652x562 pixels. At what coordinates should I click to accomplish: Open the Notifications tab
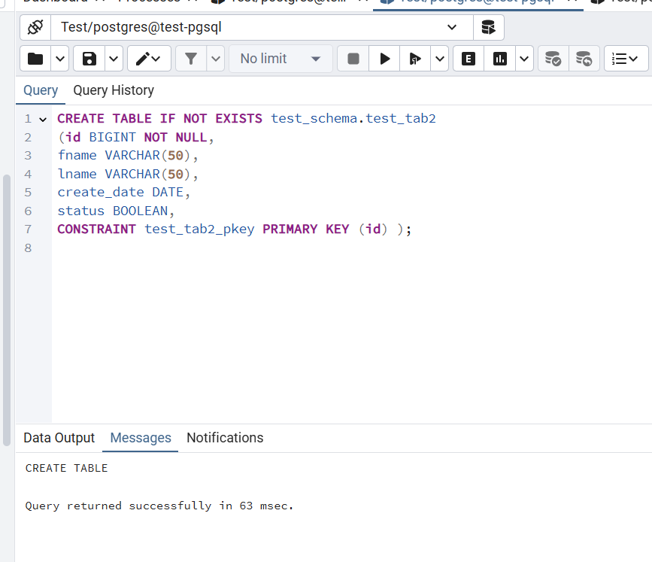point(225,438)
